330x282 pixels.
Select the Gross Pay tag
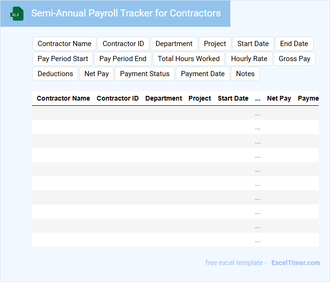coord(294,59)
